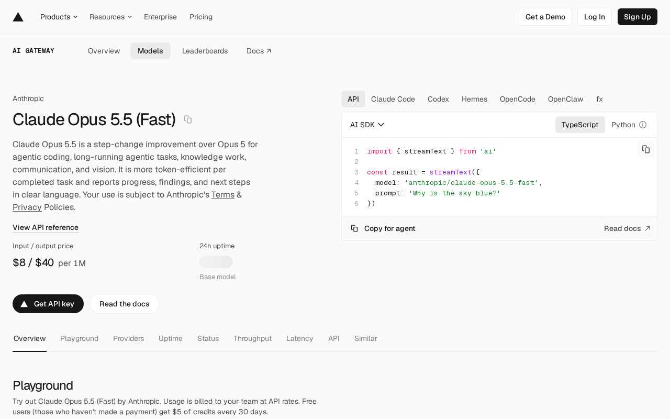Open the AI Gateway Overview tab

[x=104, y=51]
